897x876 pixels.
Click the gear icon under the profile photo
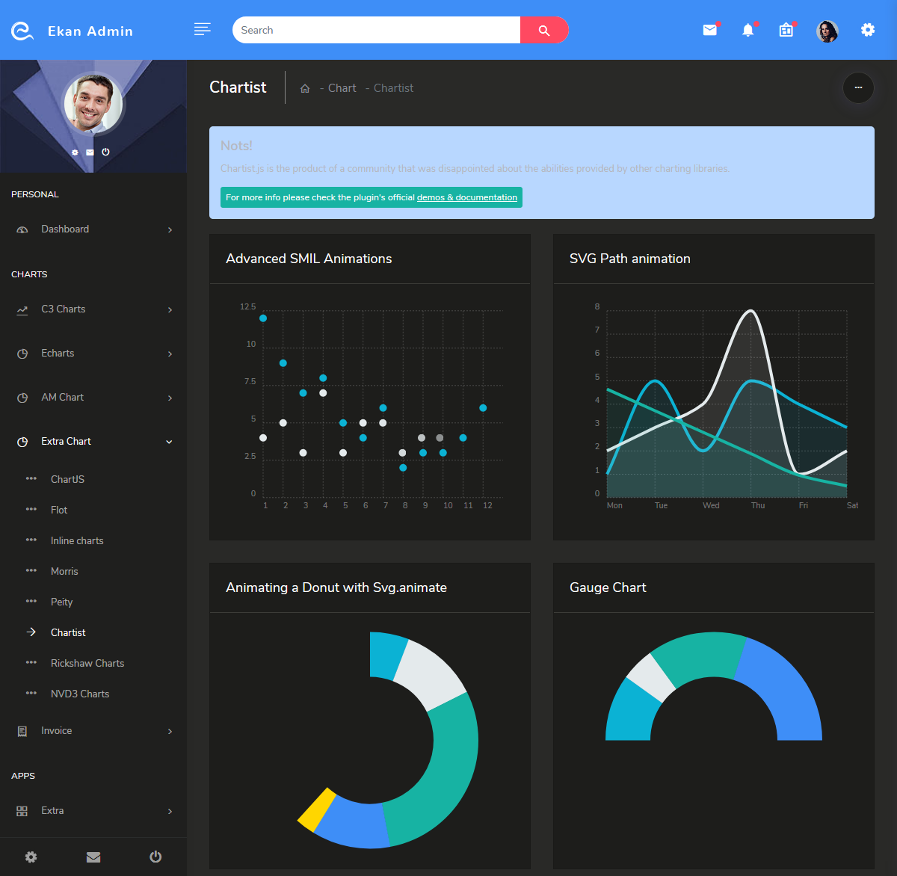(74, 152)
